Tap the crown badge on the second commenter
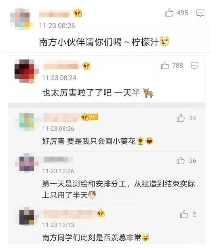This screenshot has width=211, height=248. (86, 66)
